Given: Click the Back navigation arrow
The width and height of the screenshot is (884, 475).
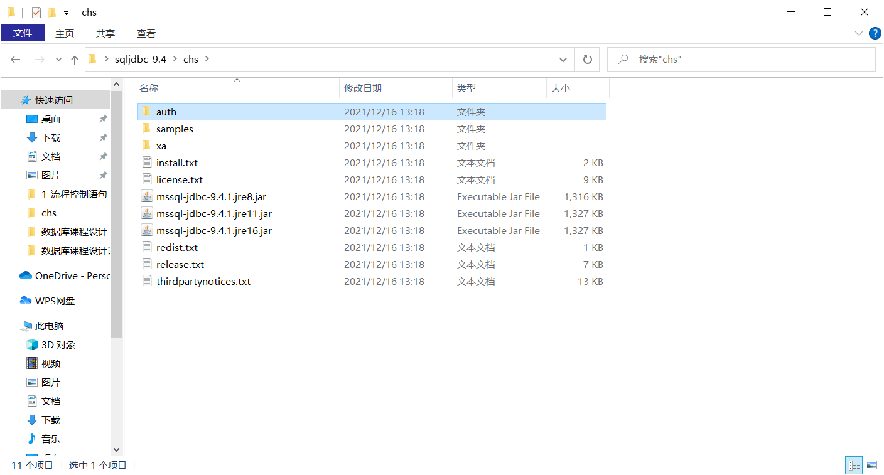Looking at the screenshot, I should coord(16,60).
